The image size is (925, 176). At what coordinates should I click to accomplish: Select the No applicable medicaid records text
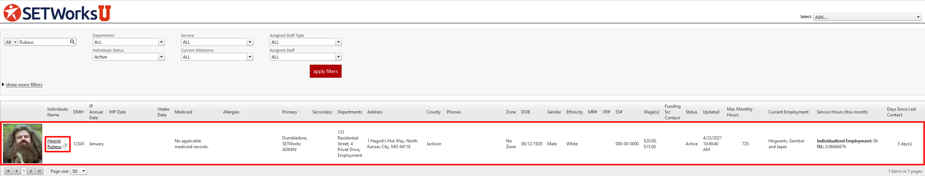[x=192, y=144]
